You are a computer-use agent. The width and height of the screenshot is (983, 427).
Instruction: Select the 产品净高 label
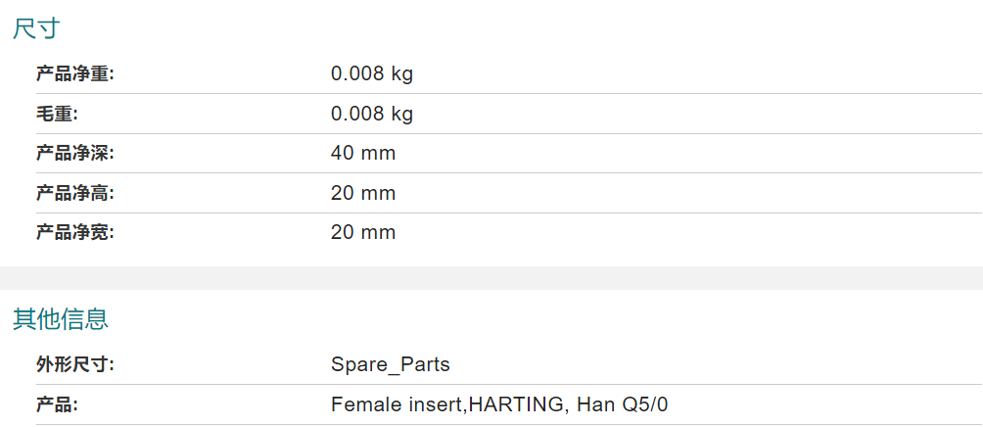[x=74, y=193]
